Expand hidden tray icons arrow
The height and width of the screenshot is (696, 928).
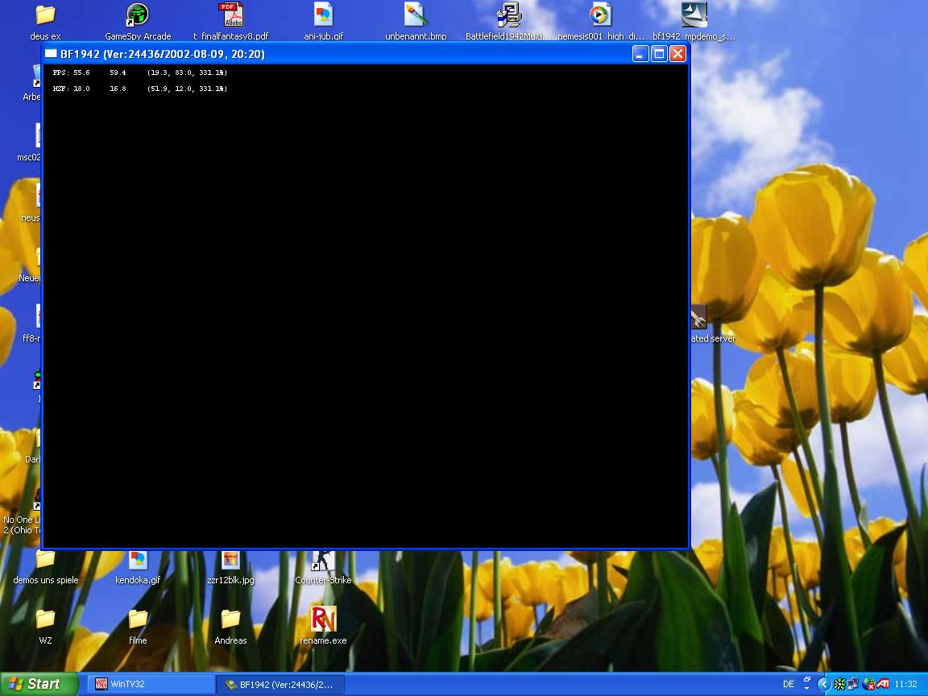click(823, 684)
